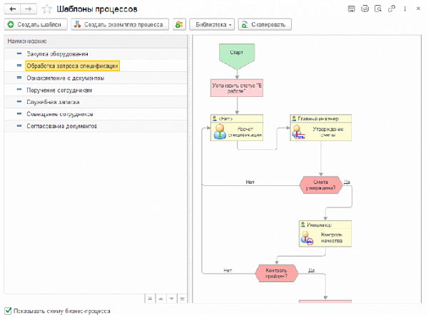This screenshot has width=428, height=315.
Task: Go forward with the right arrow button
Action: [29, 9]
